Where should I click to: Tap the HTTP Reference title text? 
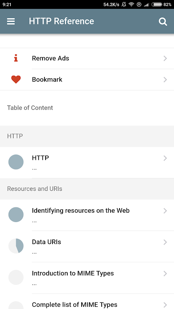point(61,21)
